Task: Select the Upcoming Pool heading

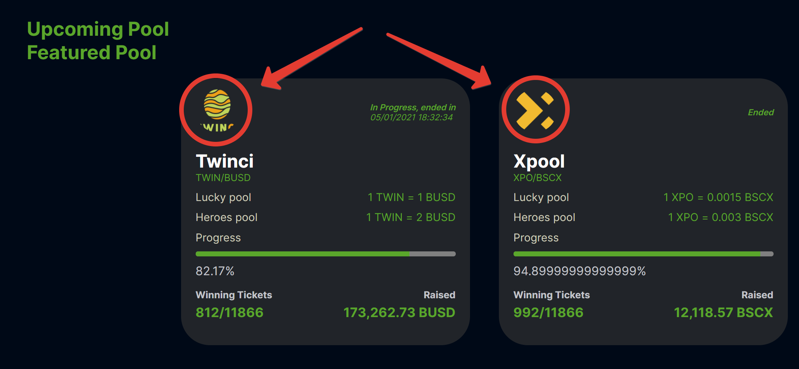Action: tap(98, 29)
